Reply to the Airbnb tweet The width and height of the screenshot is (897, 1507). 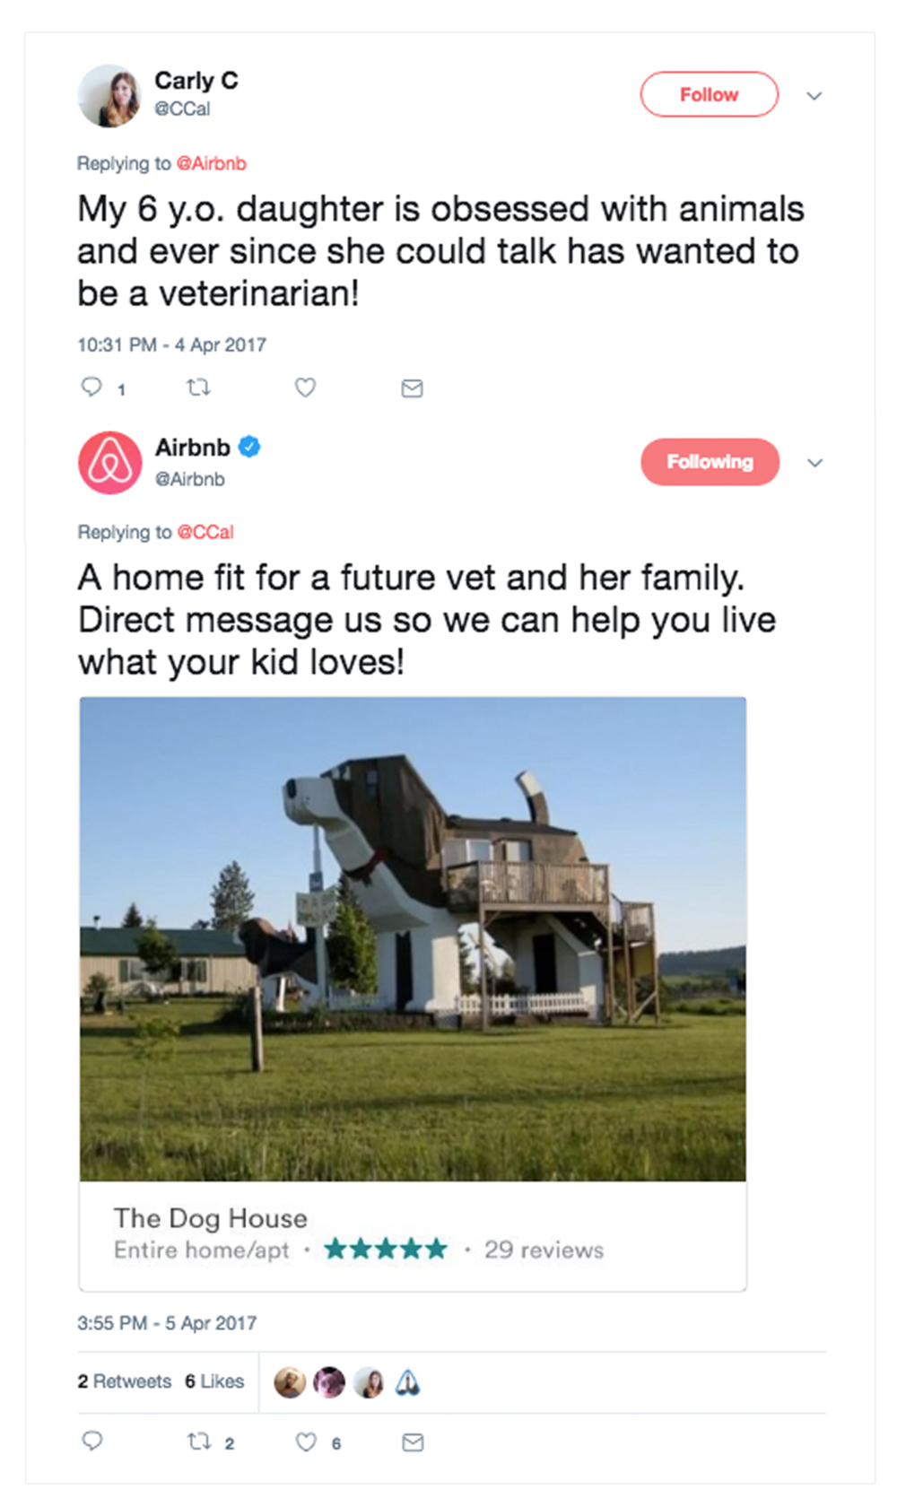pos(92,1441)
